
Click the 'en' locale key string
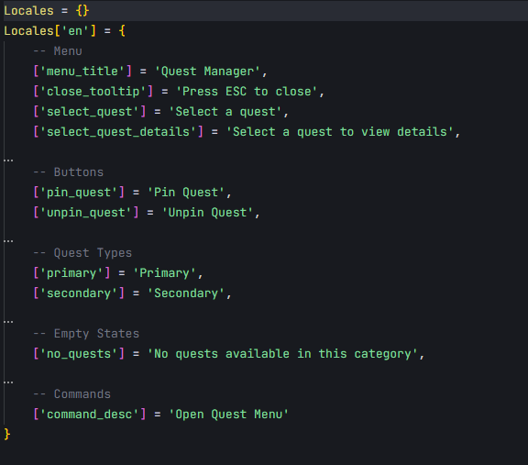point(75,31)
